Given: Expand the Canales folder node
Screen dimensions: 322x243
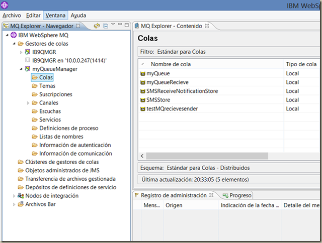Looking at the screenshot, I should [x=28, y=103].
